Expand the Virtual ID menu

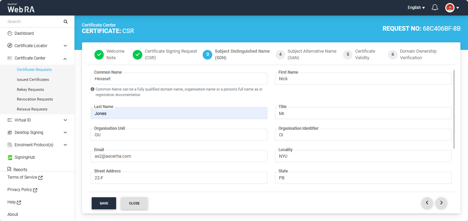pos(65,120)
